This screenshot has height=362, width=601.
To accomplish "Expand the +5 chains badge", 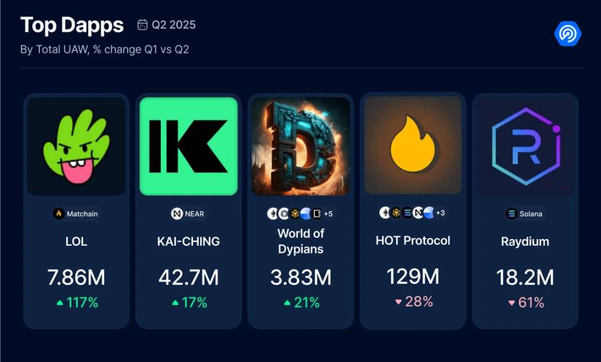I will [x=328, y=214].
